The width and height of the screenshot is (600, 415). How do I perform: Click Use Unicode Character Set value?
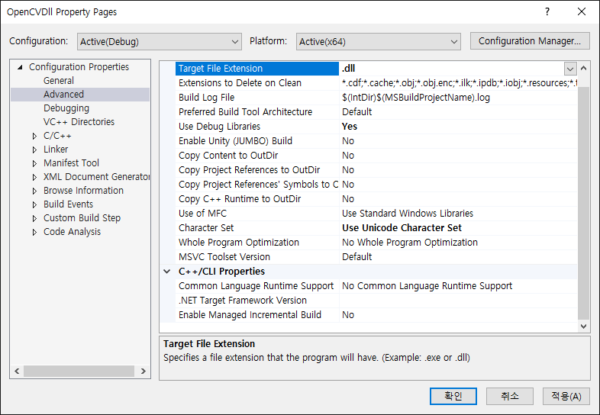coord(402,228)
